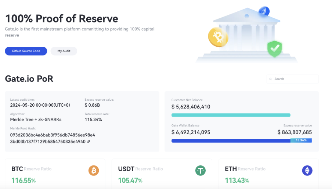Click the Gate Wallet Balance blue bar

tap(231, 140)
